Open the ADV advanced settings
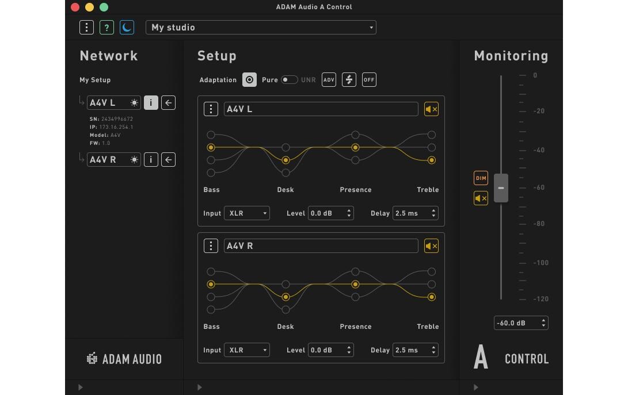This screenshot has height=395, width=628. click(x=329, y=80)
